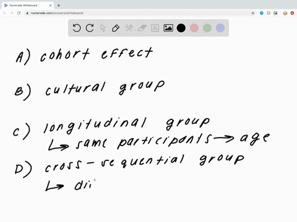Insert an image with the picture icon

(x=168, y=28)
